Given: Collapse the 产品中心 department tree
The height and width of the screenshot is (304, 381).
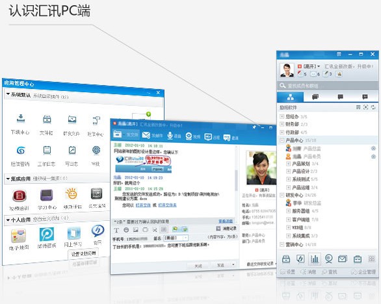Looking at the screenshot, I should click(x=282, y=140).
